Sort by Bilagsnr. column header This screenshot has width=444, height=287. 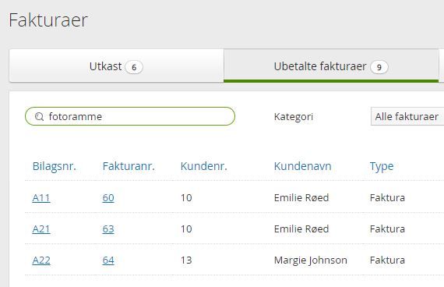[55, 166]
